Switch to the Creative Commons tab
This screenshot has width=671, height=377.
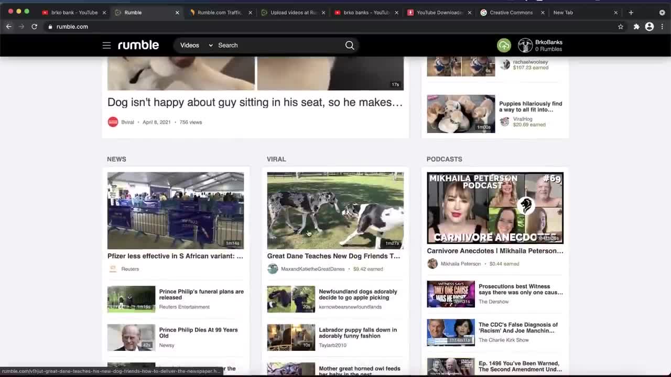512,13
